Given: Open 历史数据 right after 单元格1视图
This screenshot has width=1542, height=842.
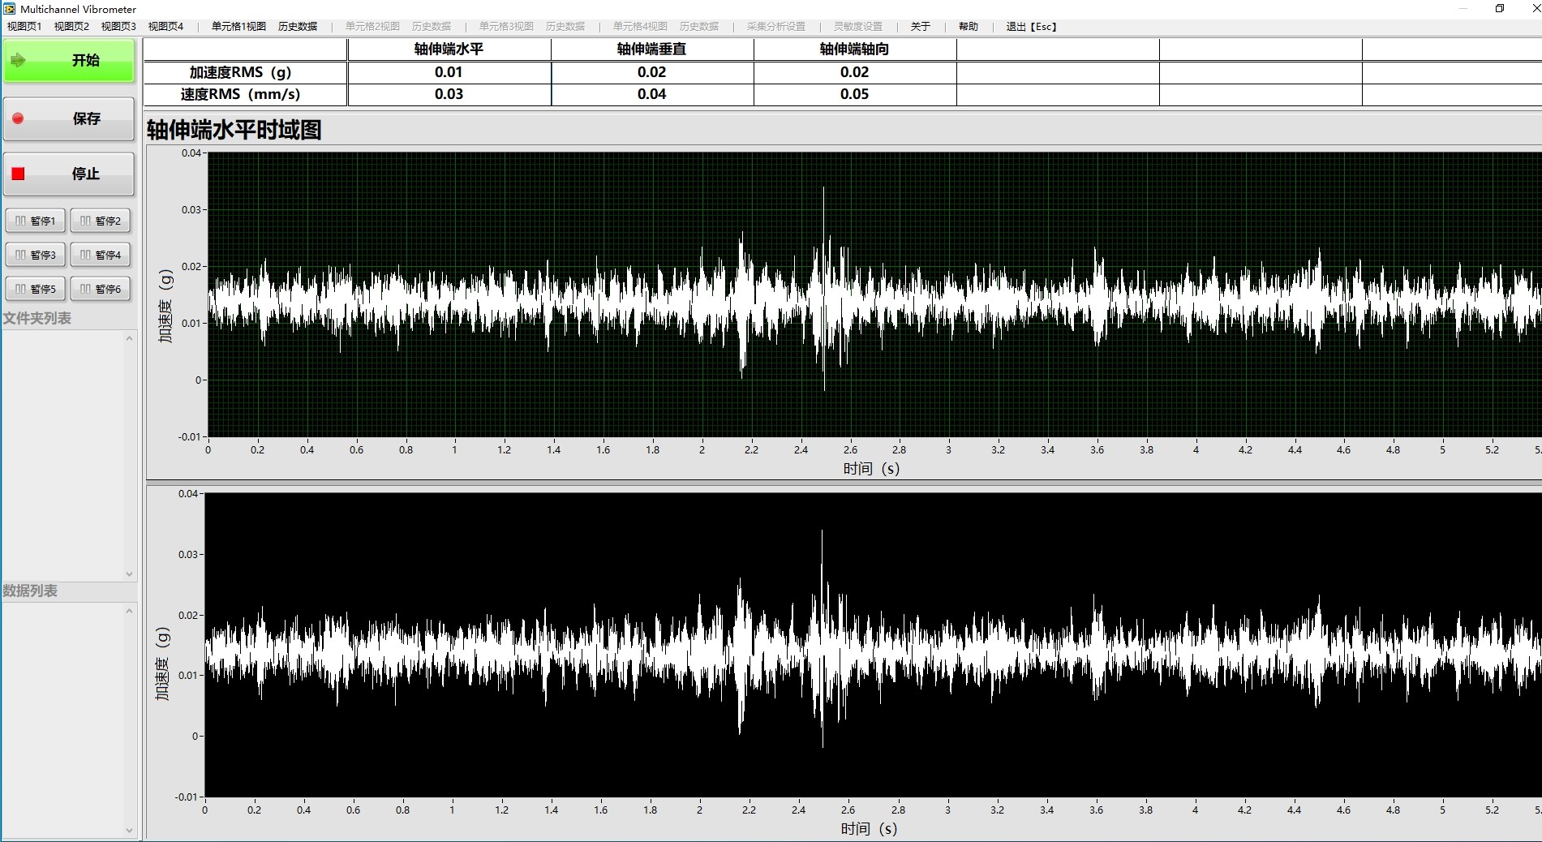Looking at the screenshot, I should coord(298,27).
